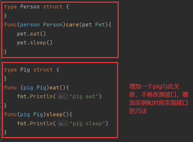Image resolution: width=193 pixels, height=142 pixels.
Task: Collapse the Pig eat function fold marker
Action: pos(1,88)
